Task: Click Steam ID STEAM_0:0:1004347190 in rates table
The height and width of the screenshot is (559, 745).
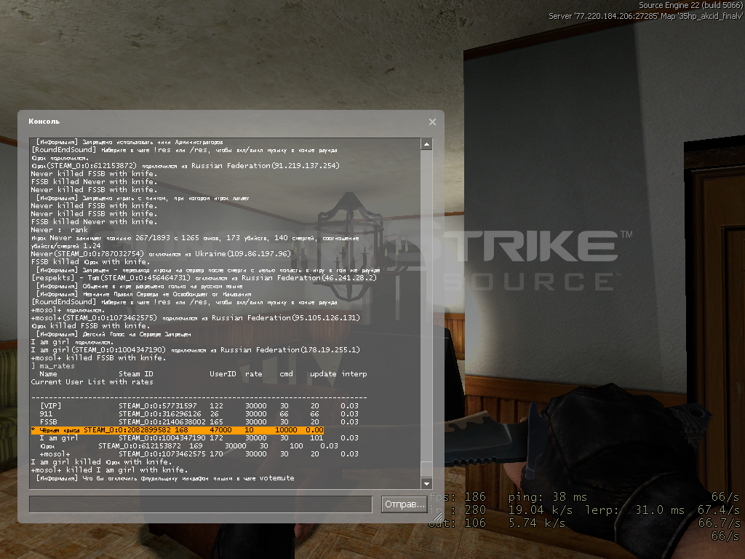Action: 162,438
